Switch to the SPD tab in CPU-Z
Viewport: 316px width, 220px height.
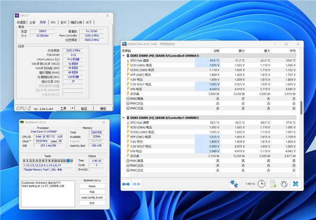coord(53,22)
